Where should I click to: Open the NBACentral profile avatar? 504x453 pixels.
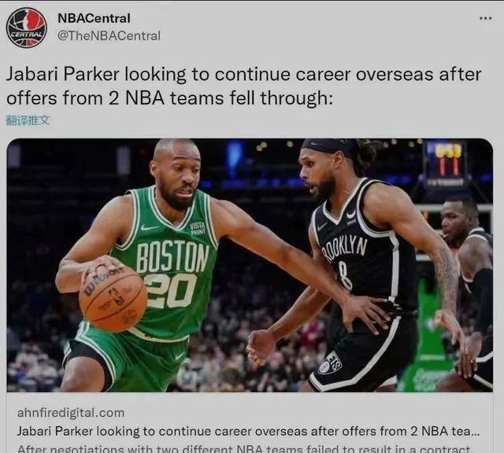coord(27,28)
